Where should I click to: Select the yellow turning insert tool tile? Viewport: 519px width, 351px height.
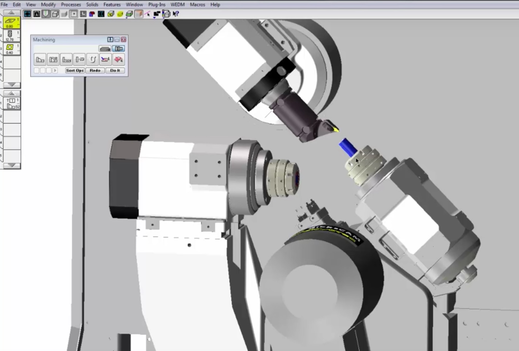11,23
